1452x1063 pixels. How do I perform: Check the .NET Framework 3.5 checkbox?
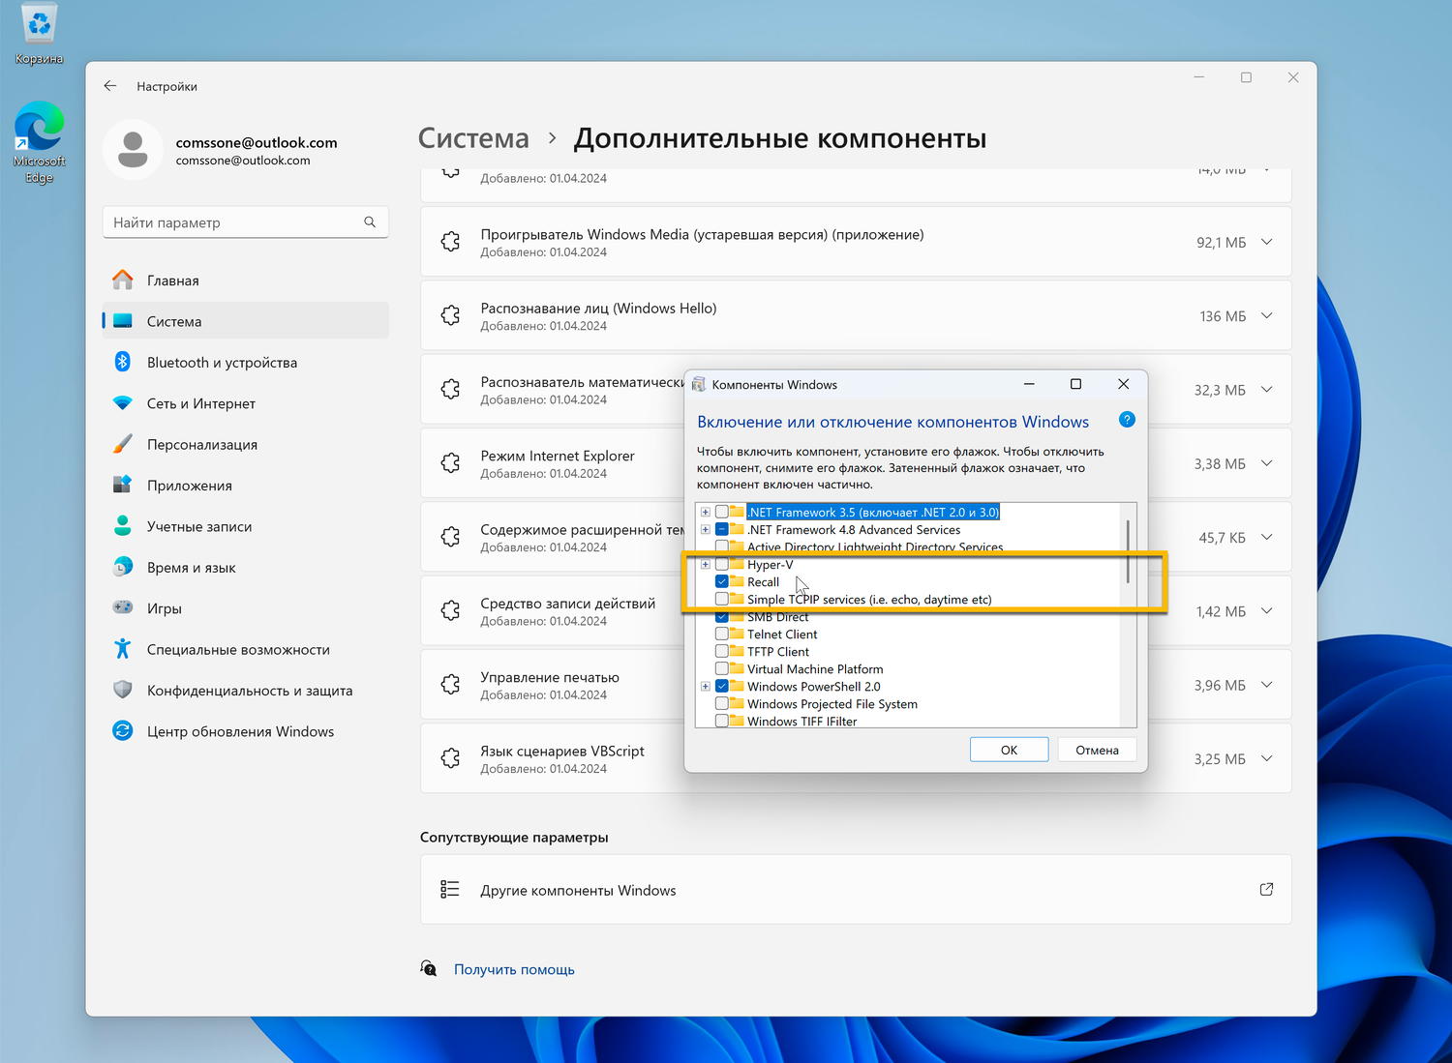tap(722, 513)
